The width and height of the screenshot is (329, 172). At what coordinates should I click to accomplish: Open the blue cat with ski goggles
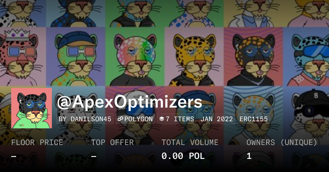306,57
